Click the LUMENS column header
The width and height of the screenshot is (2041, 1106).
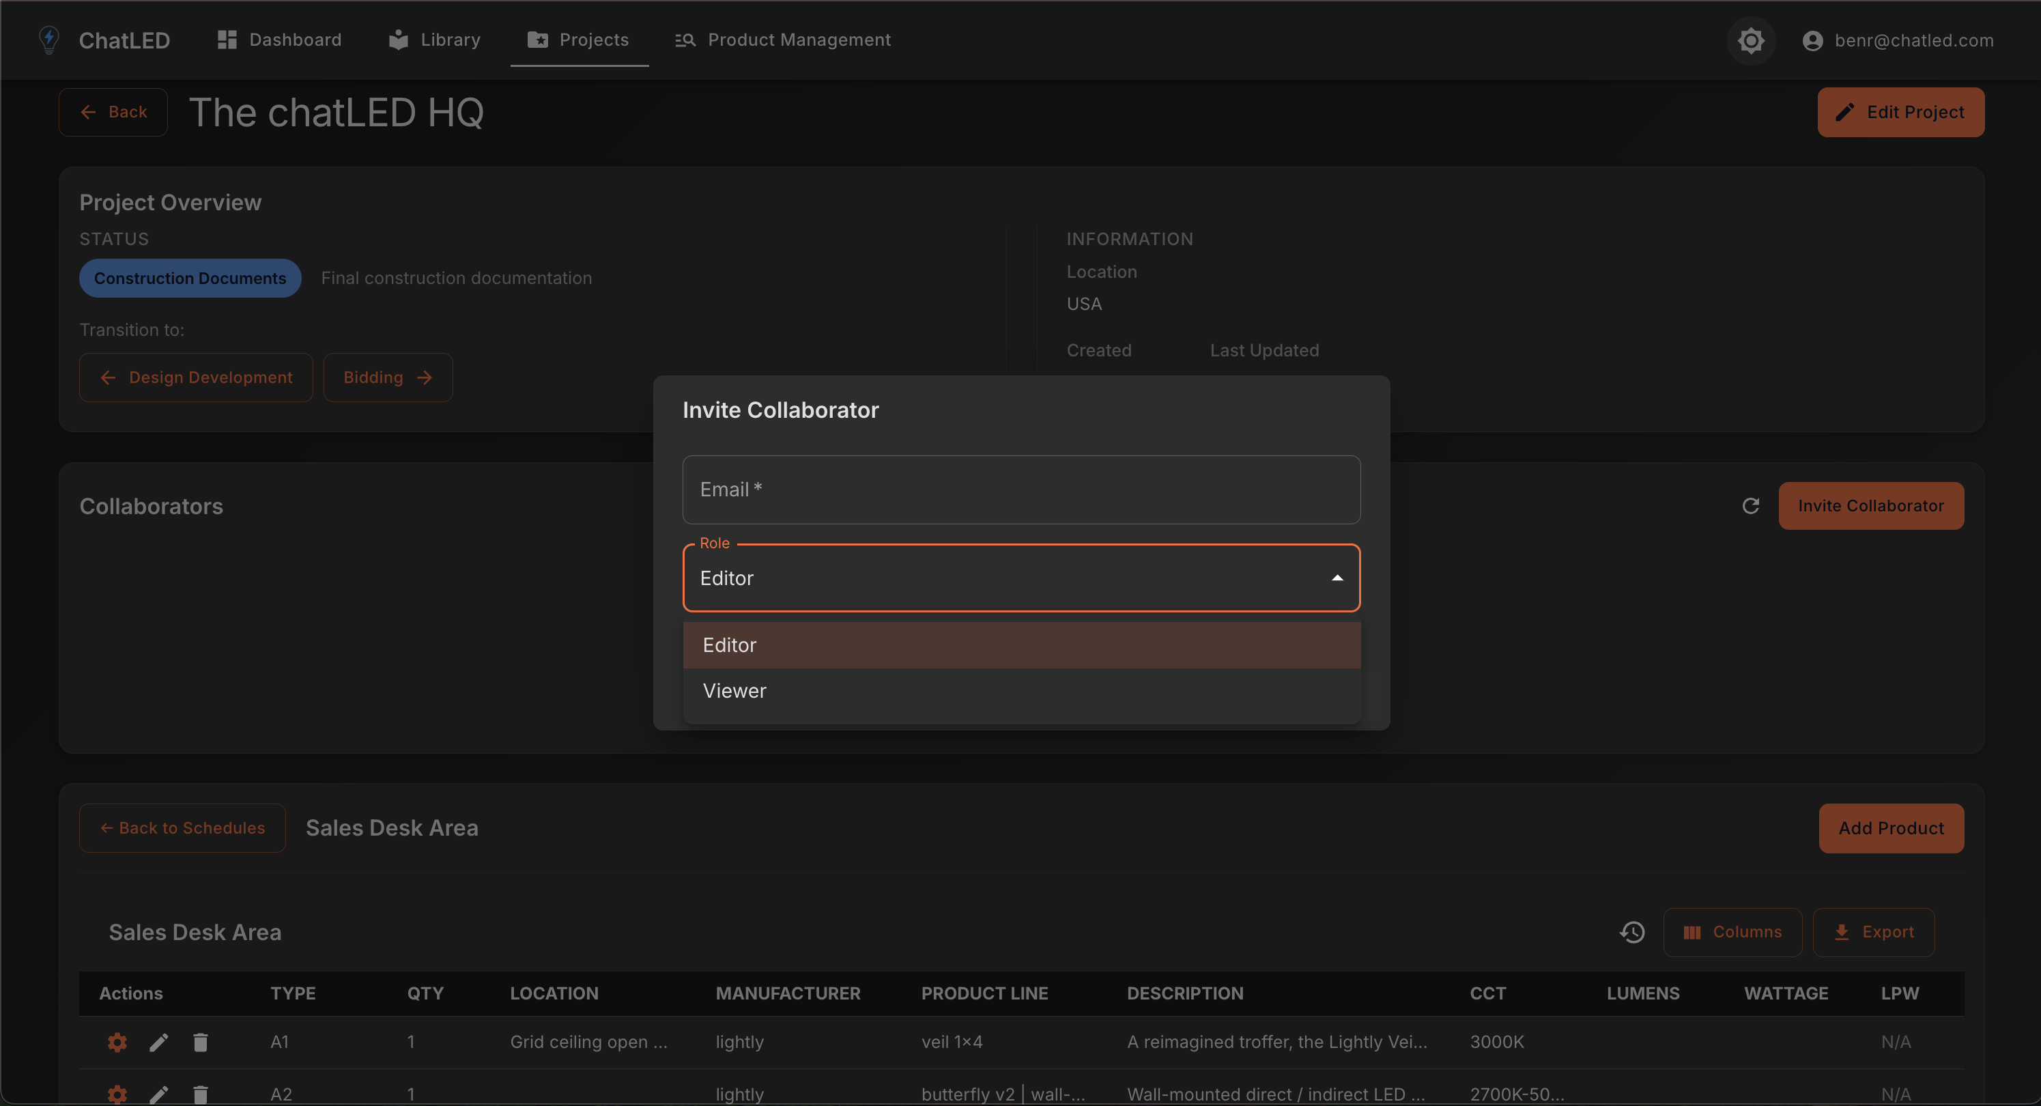pyautogui.click(x=1642, y=993)
